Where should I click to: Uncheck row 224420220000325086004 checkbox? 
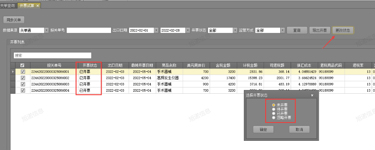pos(23,90)
